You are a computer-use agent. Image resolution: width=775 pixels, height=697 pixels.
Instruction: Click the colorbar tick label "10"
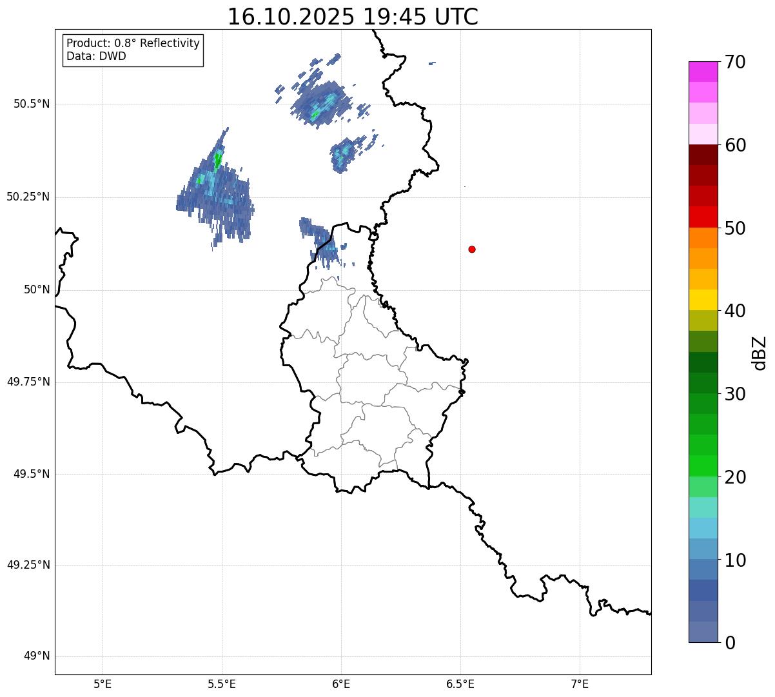coord(736,560)
